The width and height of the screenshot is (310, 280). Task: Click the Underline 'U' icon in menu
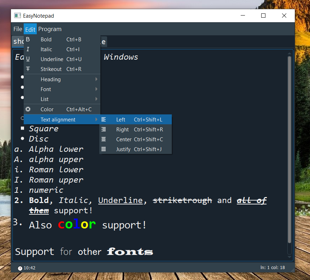pyautogui.click(x=28, y=59)
